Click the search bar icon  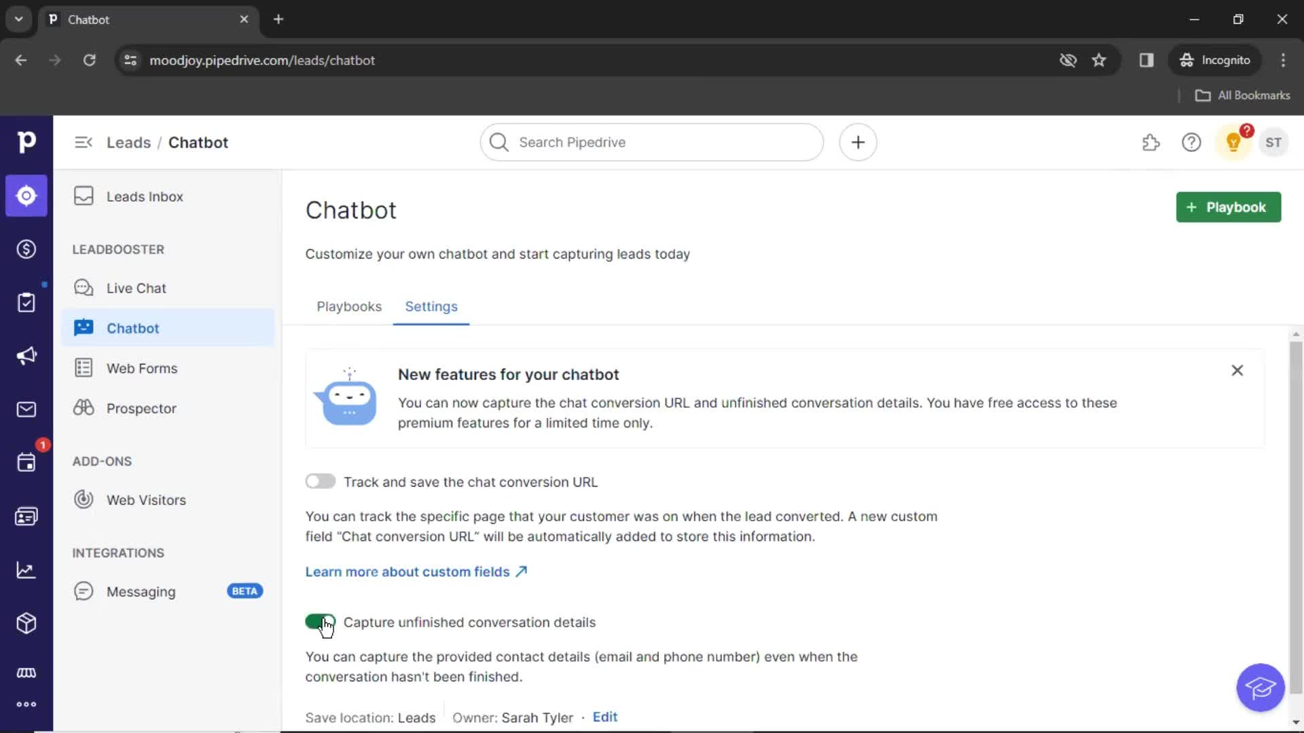click(498, 143)
